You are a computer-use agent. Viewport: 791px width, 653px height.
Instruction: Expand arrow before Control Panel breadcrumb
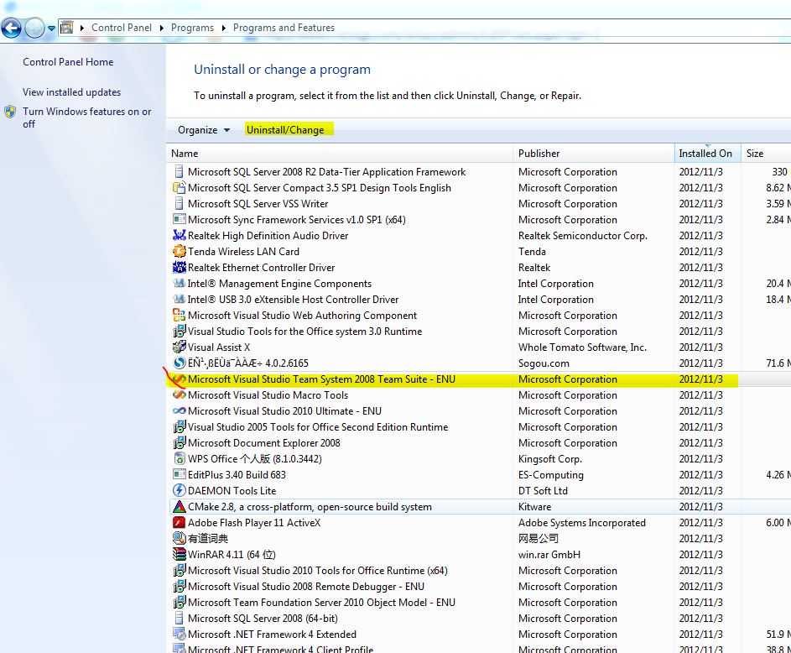[x=82, y=29]
